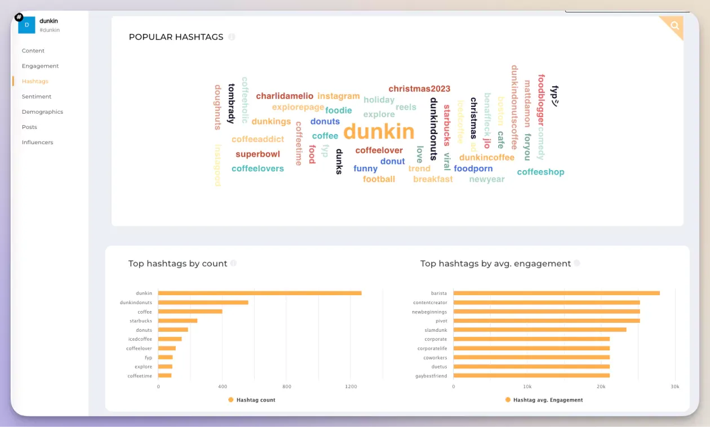This screenshot has height=427, width=710.
Task: Click dunkincoffee in the word cloud
Action: click(x=487, y=157)
